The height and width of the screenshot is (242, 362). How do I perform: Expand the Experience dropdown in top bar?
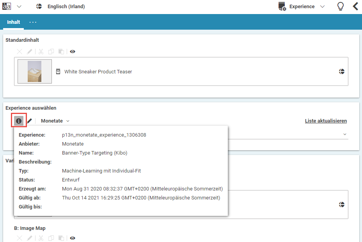click(322, 7)
